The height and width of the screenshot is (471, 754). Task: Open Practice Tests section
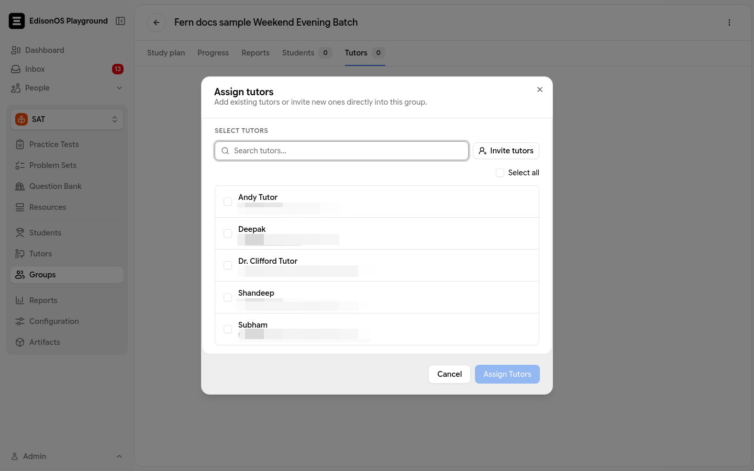click(67, 144)
